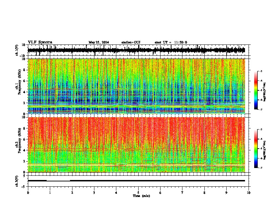Click the ch.2 spectrogram color scale bar

(256, 149)
